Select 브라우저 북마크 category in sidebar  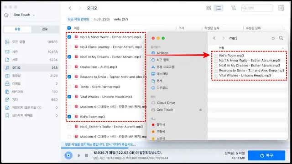[x=31, y=115]
